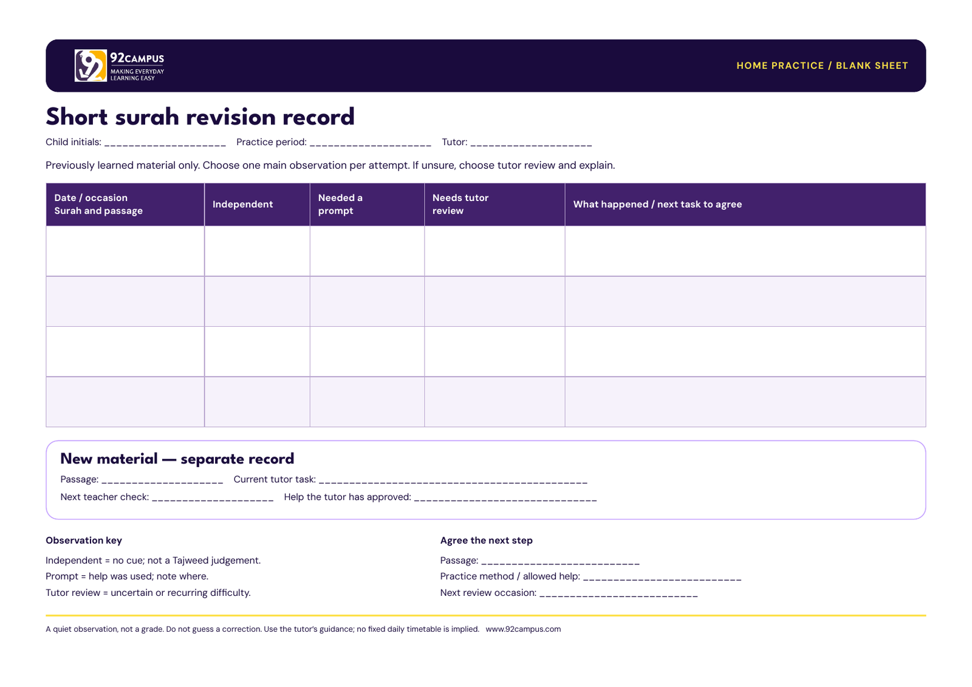
Task: Click 'Prompt = help was used; note where.'
Action: pos(127,576)
